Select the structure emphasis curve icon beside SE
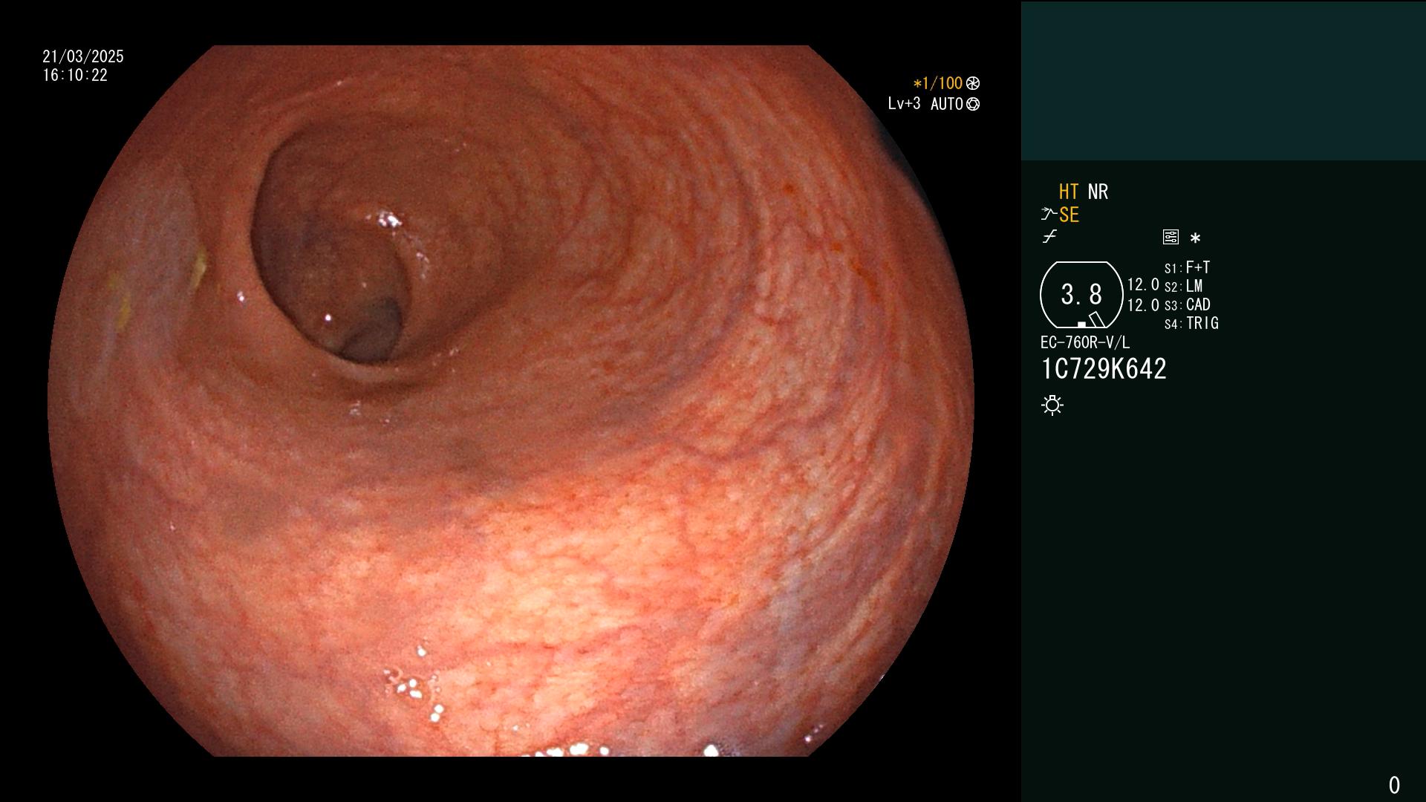 tap(1048, 215)
